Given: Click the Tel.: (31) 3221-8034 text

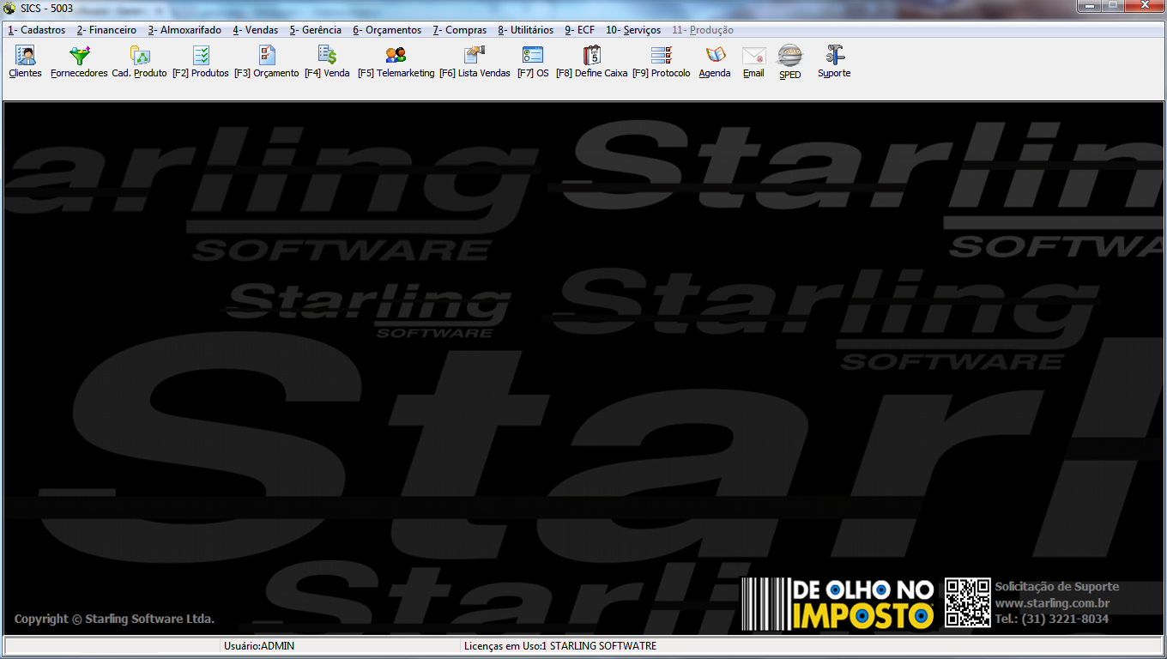Looking at the screenshot, I should (x=1052, y=619).
